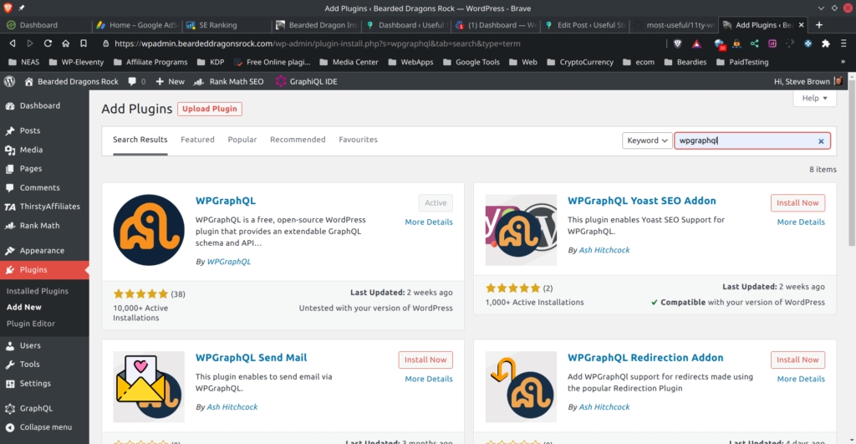
Task: Open the WPGraphQL author link
Action: coord(229,262)
